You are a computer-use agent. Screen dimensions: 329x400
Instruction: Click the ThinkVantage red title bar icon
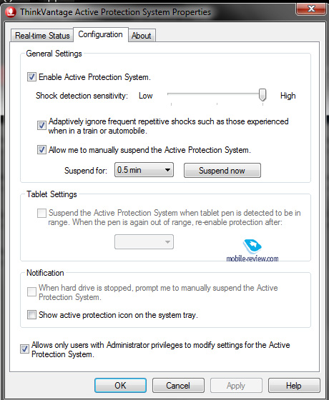click(11, 12)
